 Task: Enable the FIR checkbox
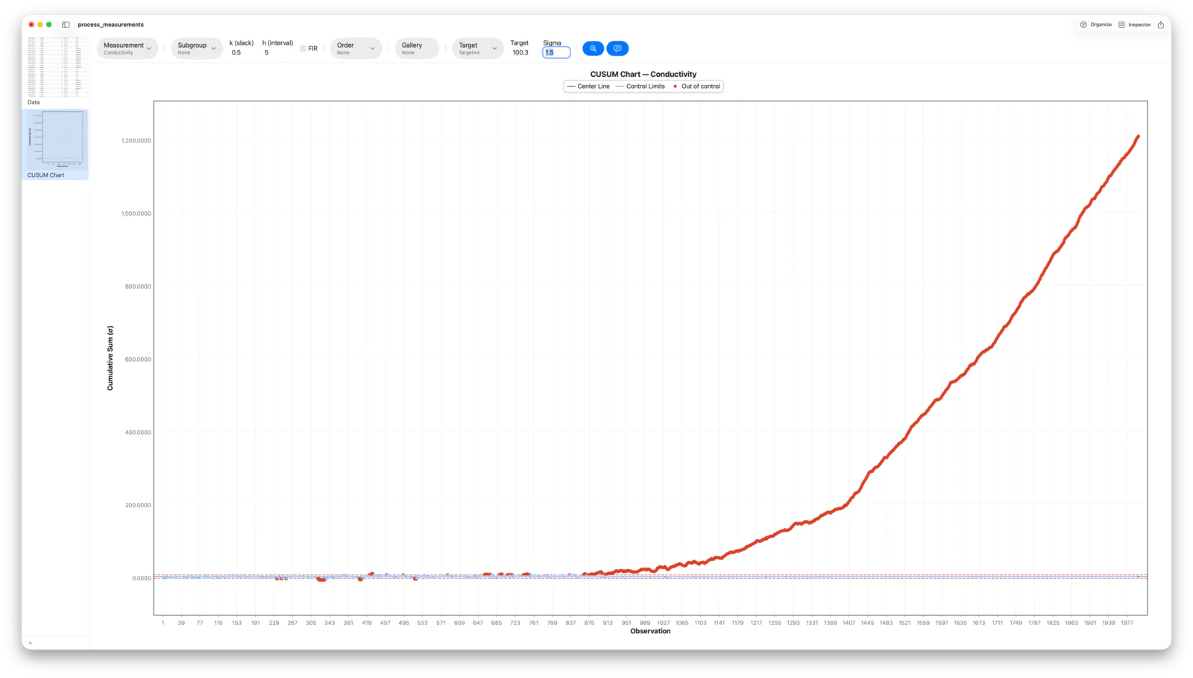pyautogui.click(x=303, y=48)
